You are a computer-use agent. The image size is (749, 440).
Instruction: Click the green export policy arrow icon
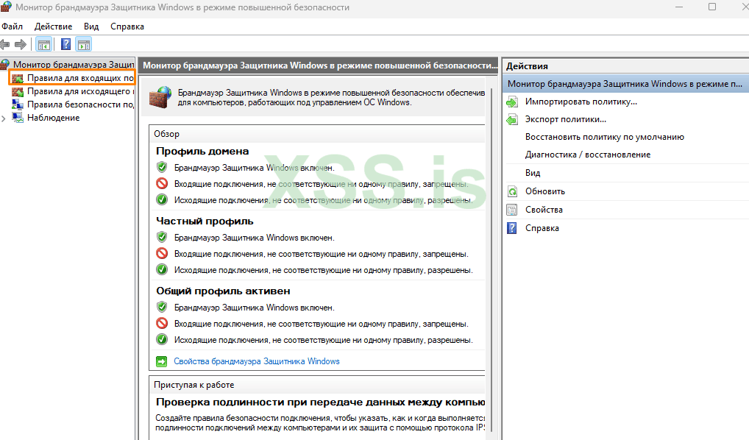pos(512,119)
